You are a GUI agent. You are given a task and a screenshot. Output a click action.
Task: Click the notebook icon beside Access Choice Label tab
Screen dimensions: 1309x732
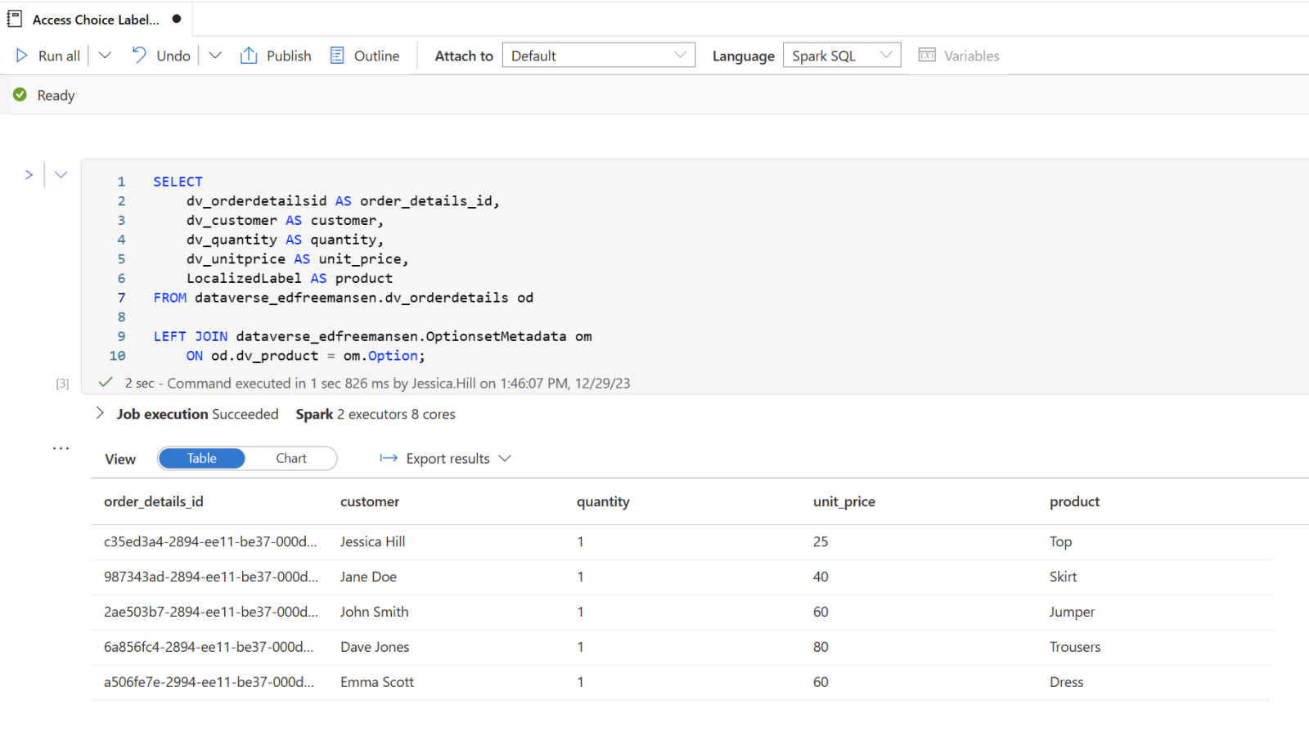pyautogui.click(x=15, y=19)
